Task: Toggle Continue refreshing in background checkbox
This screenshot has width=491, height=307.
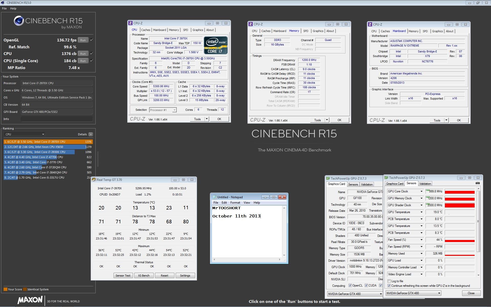Action: pyautogui.click(x=389, y=286)
